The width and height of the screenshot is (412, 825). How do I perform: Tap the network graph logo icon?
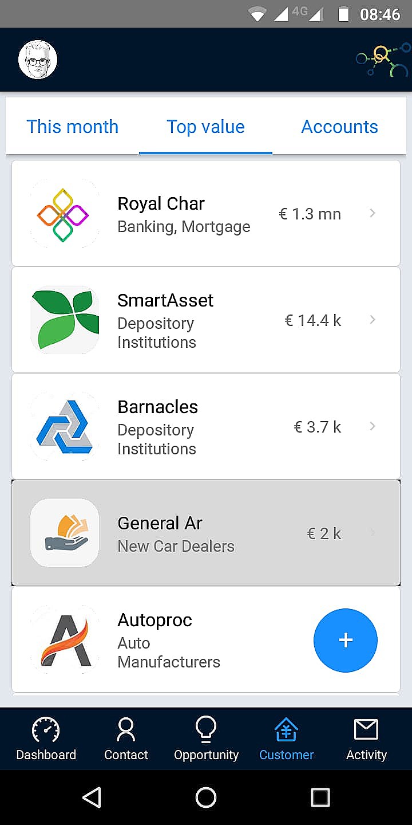point(383,60)
